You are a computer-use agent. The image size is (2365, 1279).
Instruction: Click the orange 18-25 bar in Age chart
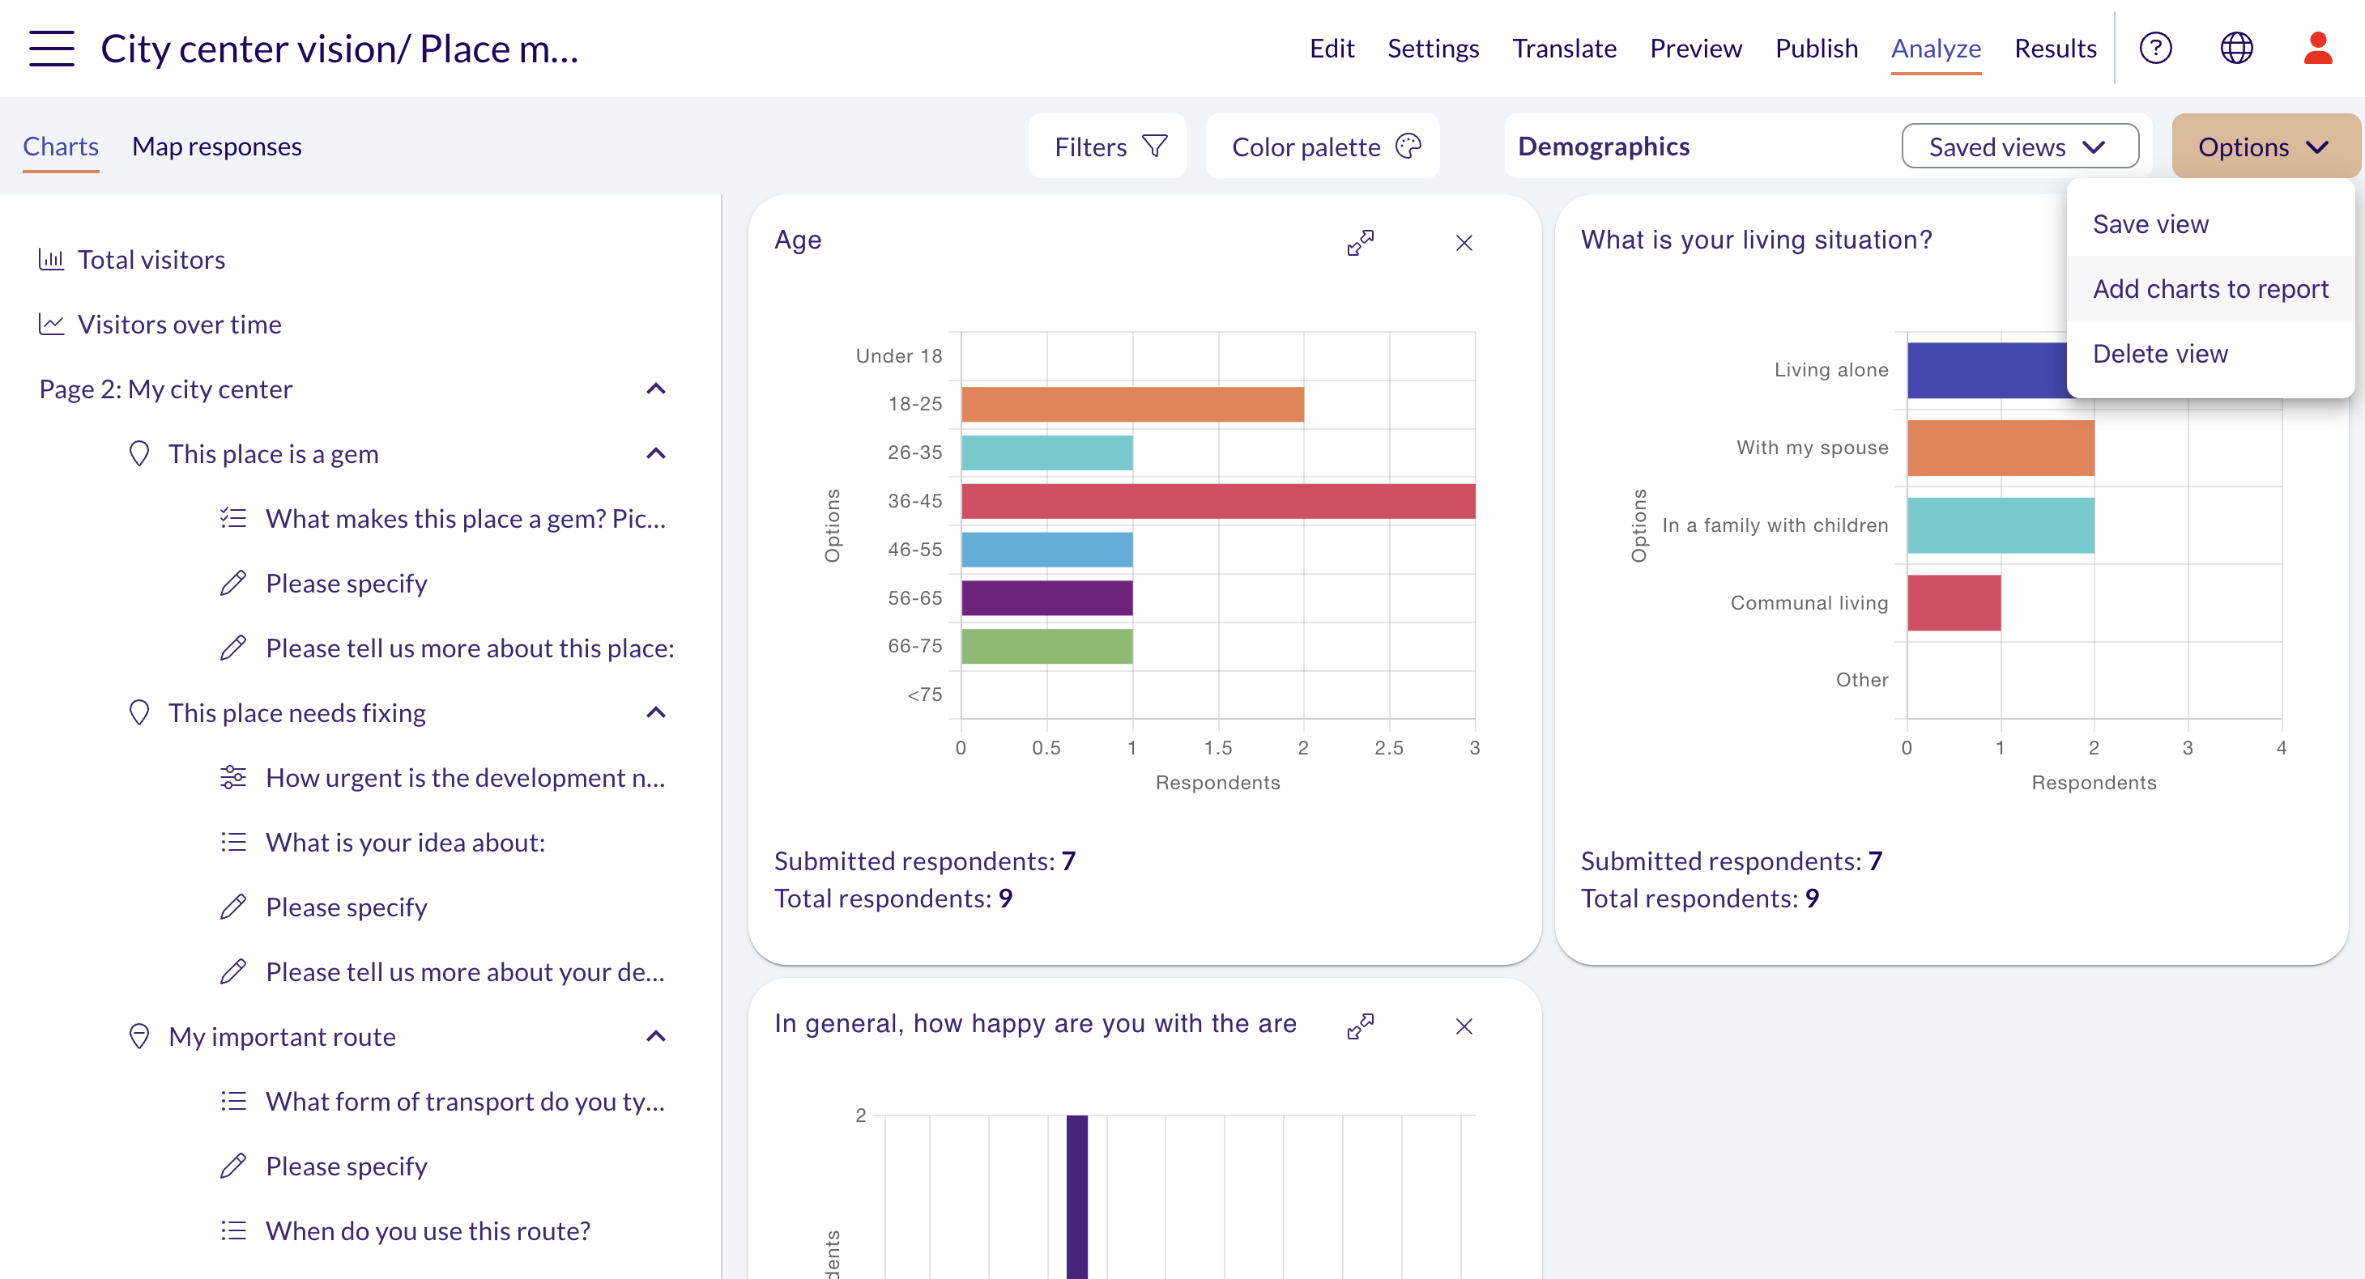pos(1132,404)
